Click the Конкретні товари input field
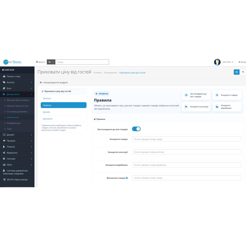 187,139
